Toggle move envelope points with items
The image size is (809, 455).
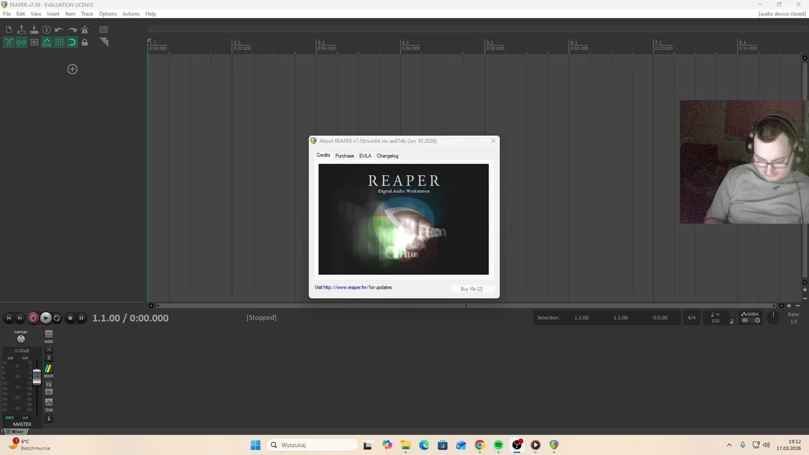pyautogui.click(x=47, y=42)
